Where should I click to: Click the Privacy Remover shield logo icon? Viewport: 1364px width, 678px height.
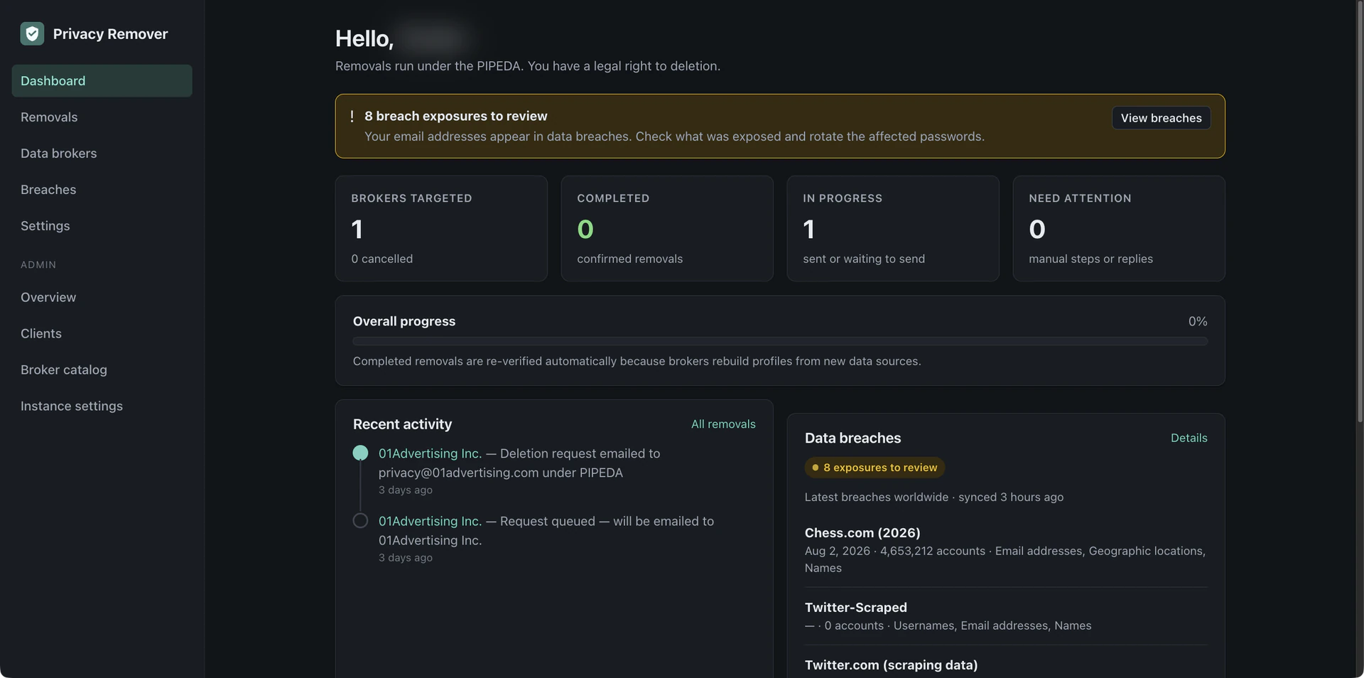(32, 33)
